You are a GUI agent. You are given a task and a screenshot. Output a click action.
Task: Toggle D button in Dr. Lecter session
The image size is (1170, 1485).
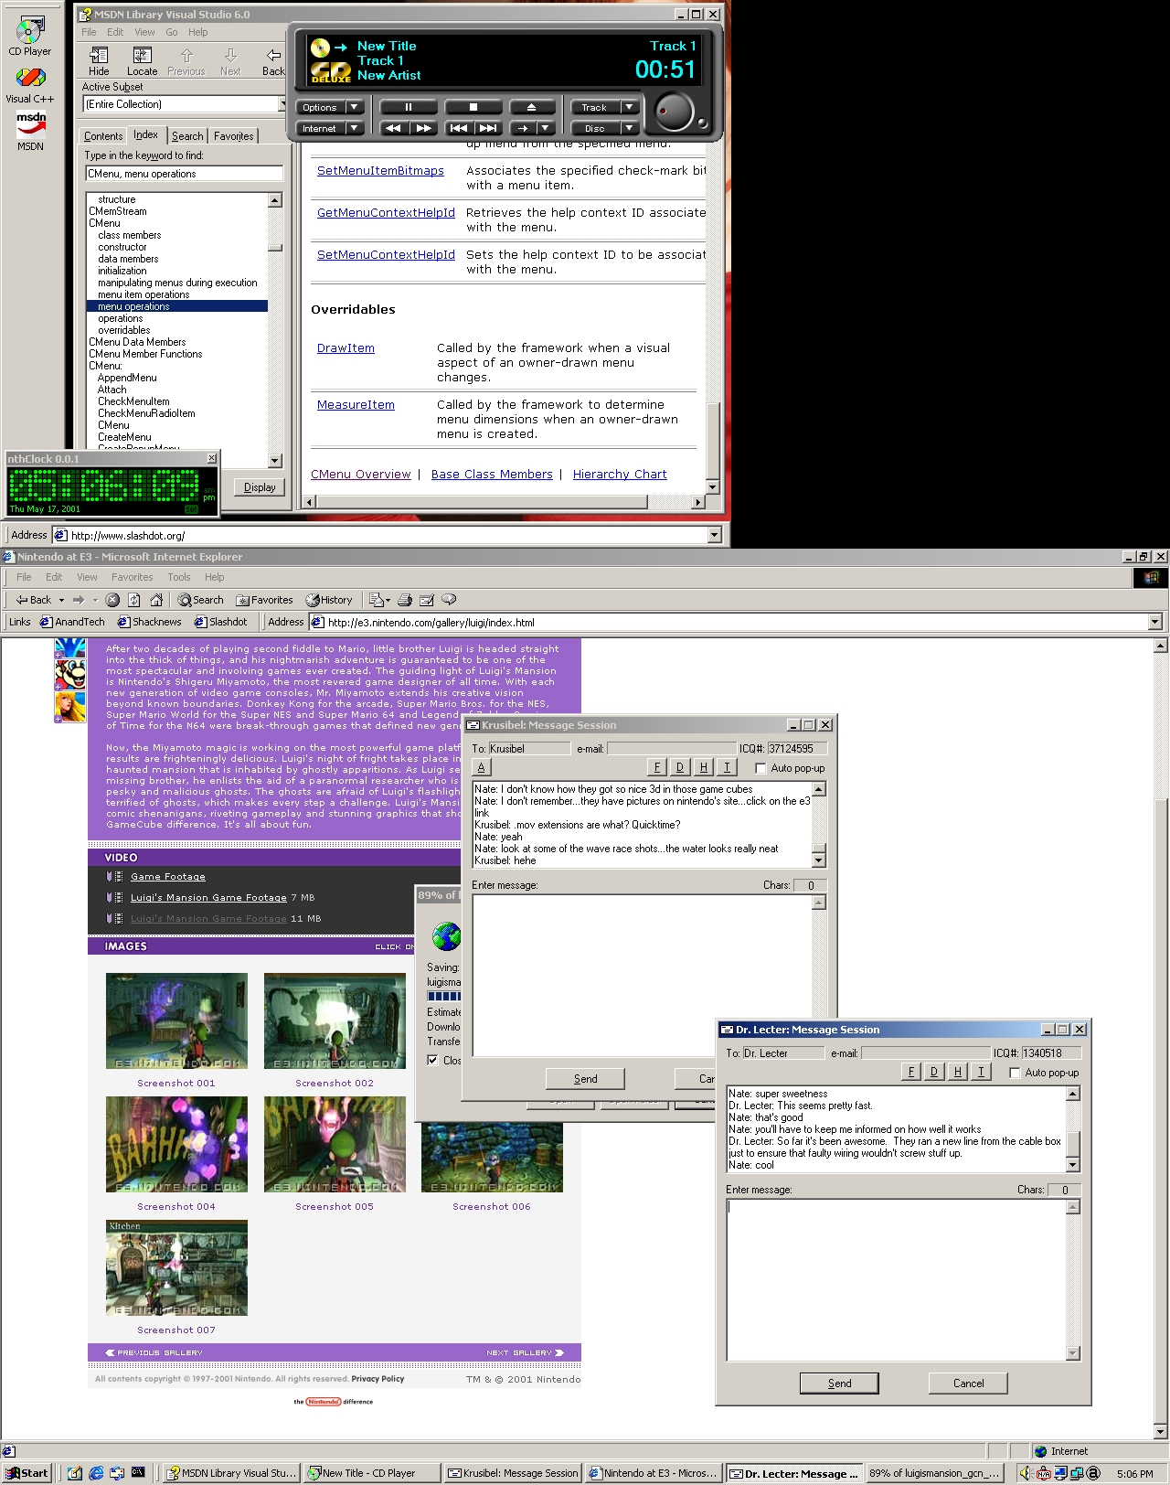coord(934,1072)
